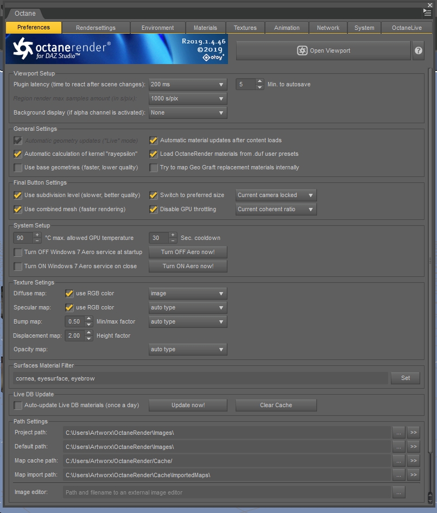
Task: Click the octanerender logo banner
Action: coord(117,49)
